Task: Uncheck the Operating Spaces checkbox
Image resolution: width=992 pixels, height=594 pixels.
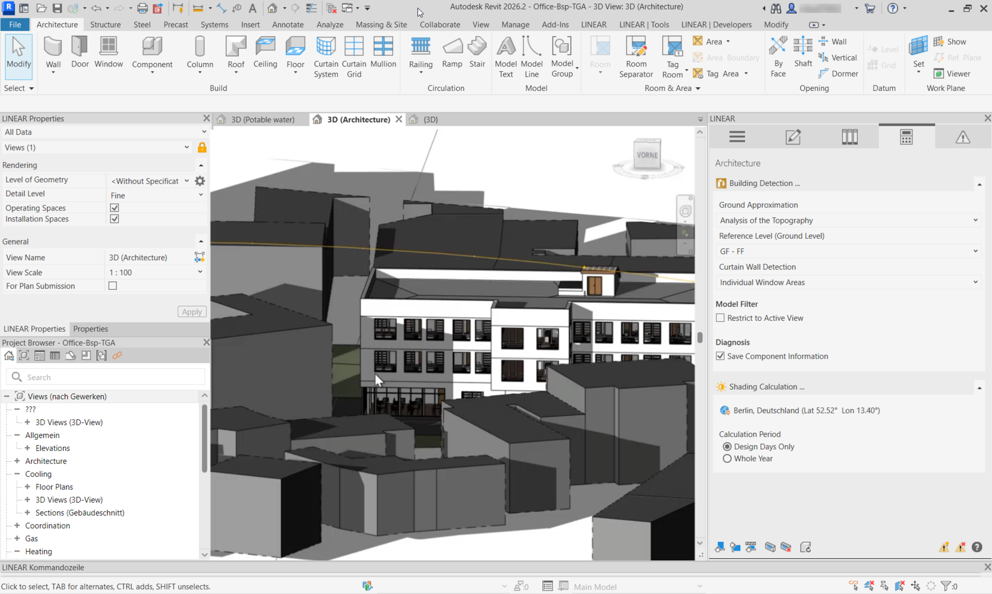Action: (115, 208)
